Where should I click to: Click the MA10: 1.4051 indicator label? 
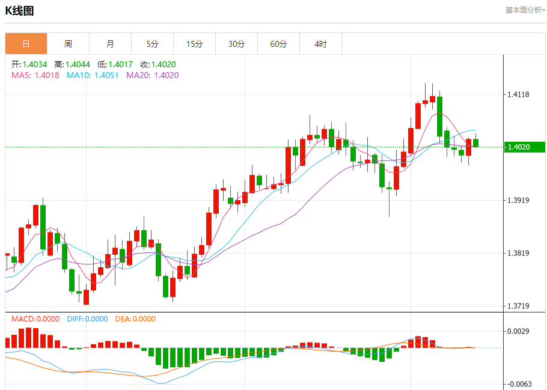pyautogui.click(x=93, y=75)
